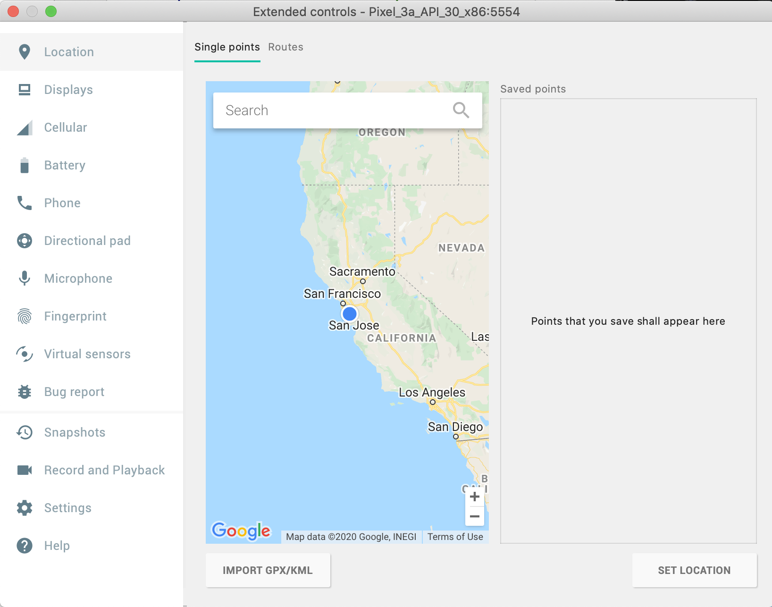The width and height of the screenshot is (772, 607).
Task: Open the Bug report panel
Action: [x=74, y=392]
